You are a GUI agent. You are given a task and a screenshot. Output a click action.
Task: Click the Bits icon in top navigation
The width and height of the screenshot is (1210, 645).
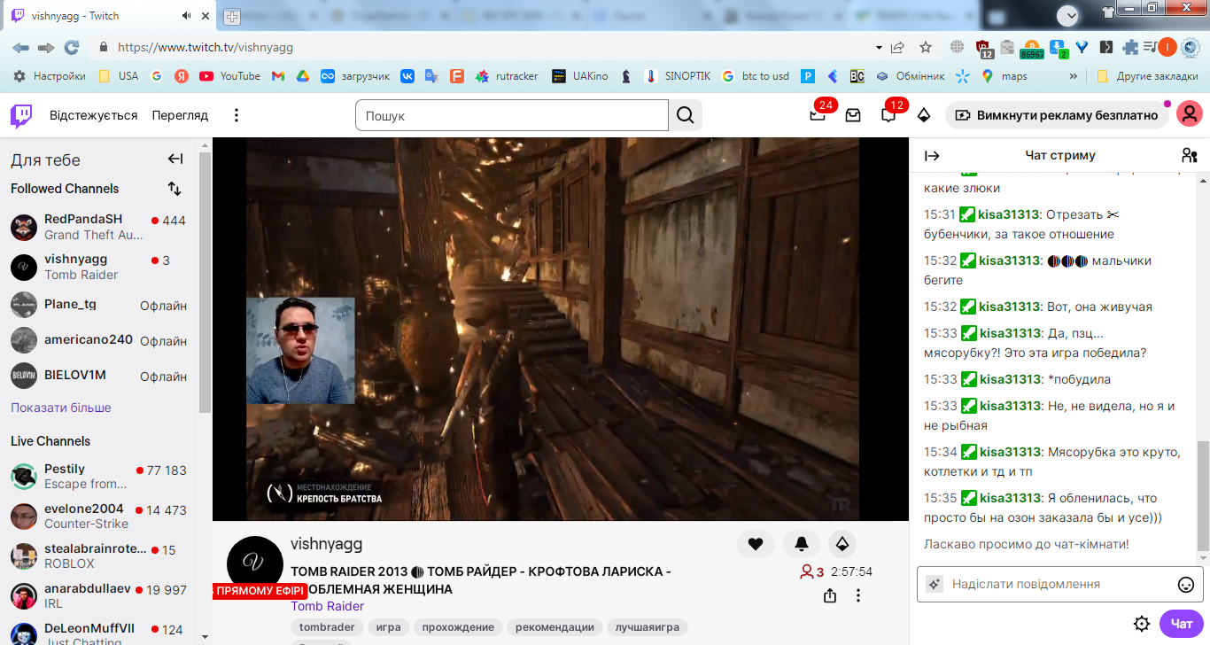pyautogui.click(x=924, y=115)
